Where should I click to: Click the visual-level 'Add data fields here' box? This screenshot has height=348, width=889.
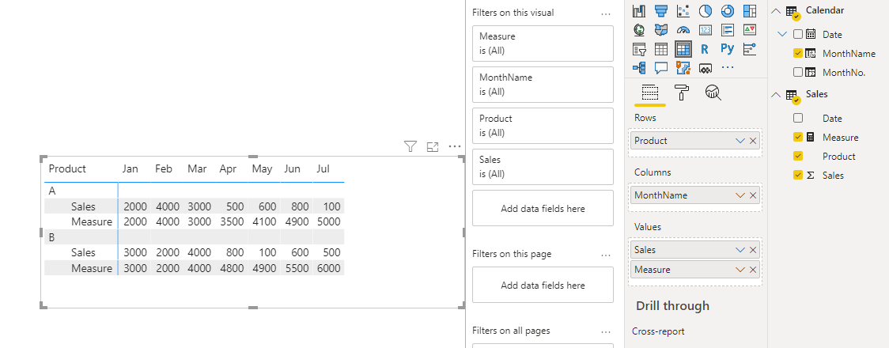point(543,208)
